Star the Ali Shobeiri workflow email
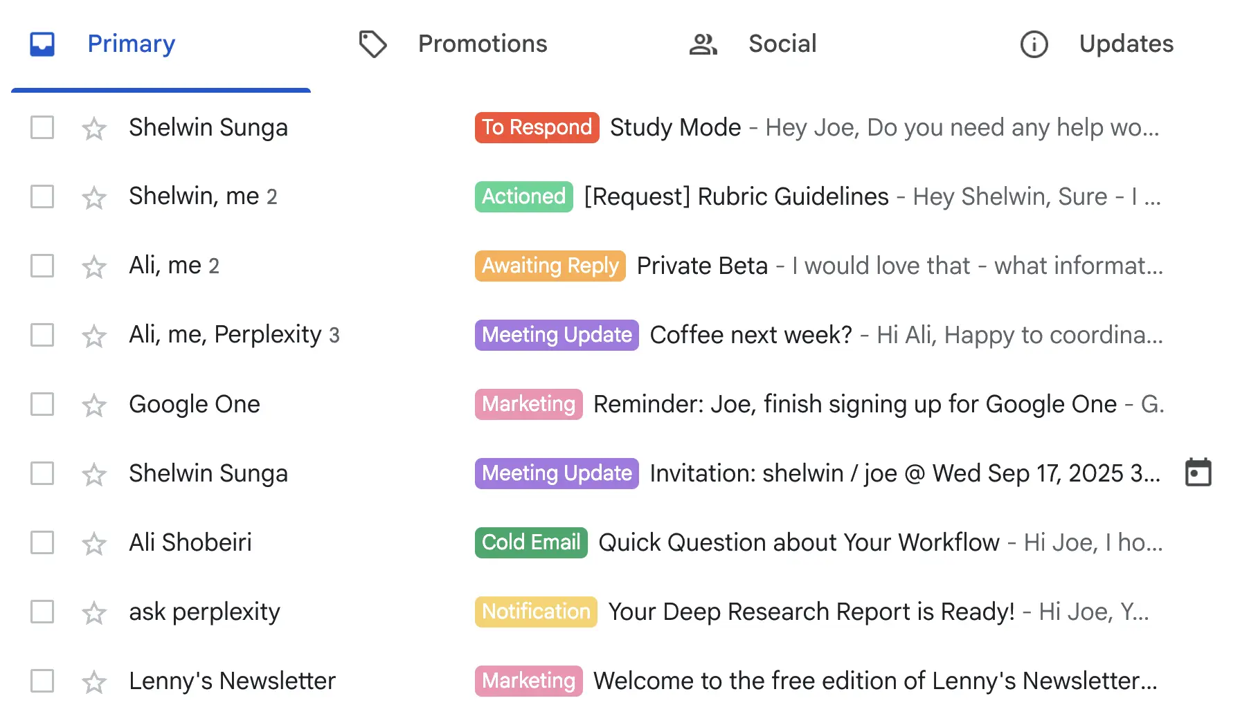The width and height of the screenshot is (1249, 714). pyautogui.click(x=94, y=543)
